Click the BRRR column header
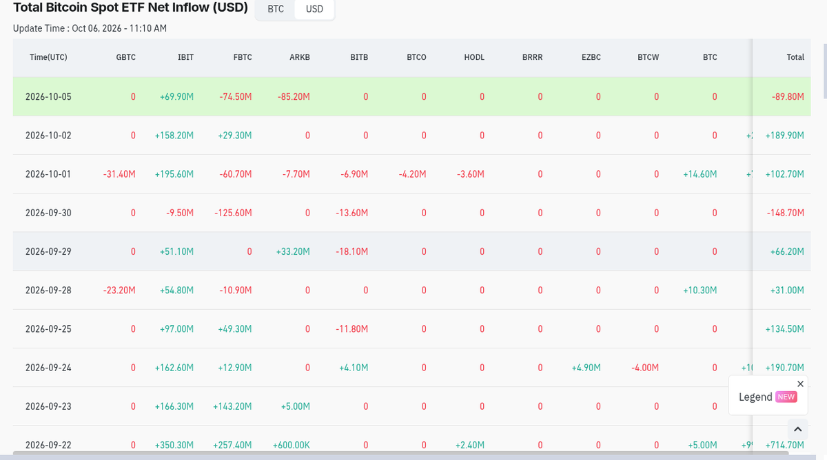 [x=533, y=57]
